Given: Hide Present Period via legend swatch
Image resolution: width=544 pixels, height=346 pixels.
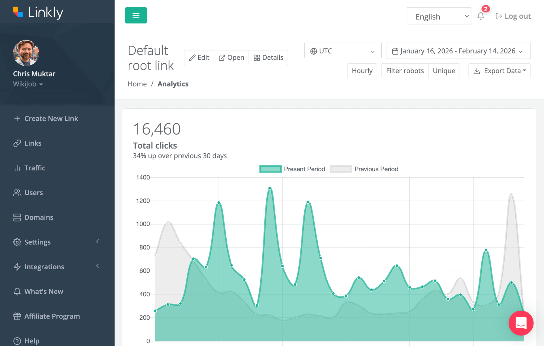Looking at the screenshot, I should pyautogui.click(x=270, y=169).
